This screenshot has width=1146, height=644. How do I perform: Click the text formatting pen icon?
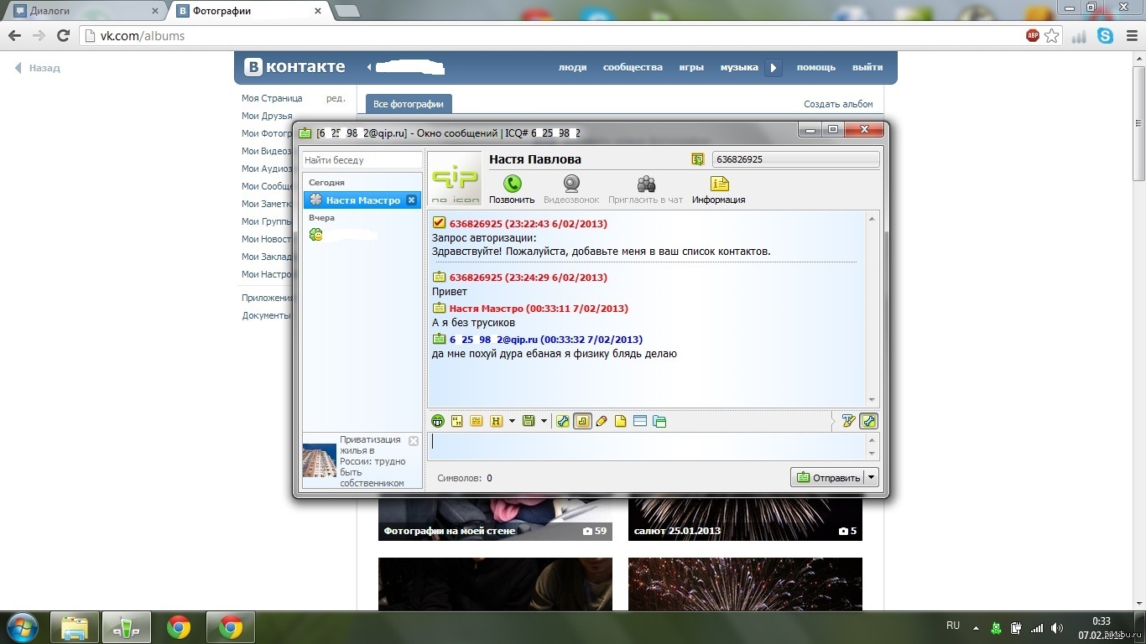tap(848, 421)
